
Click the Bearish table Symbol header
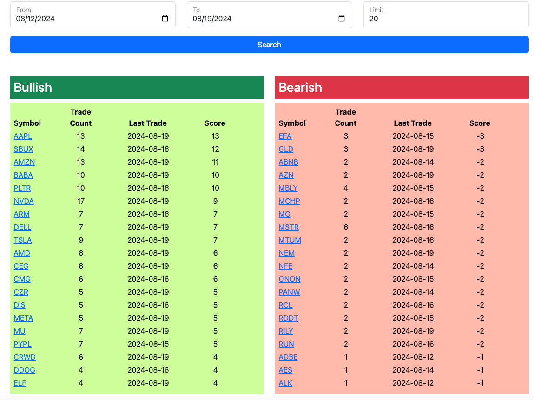292,123
